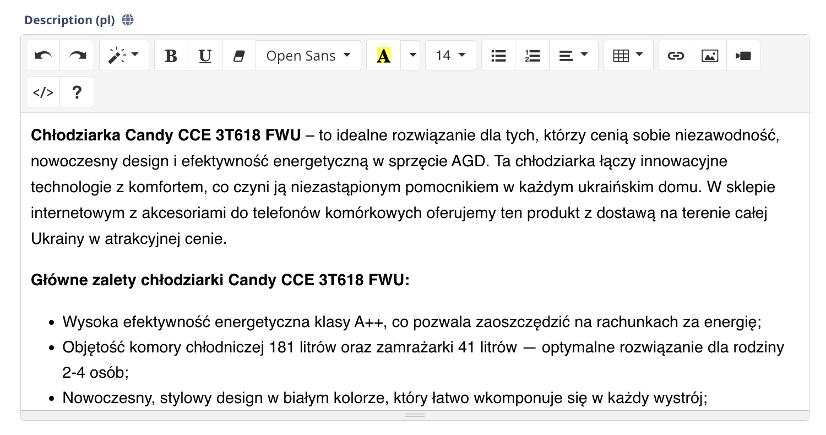Redo the last edit
This screenshot has height=435, width=826.
[x=77, y=55]
